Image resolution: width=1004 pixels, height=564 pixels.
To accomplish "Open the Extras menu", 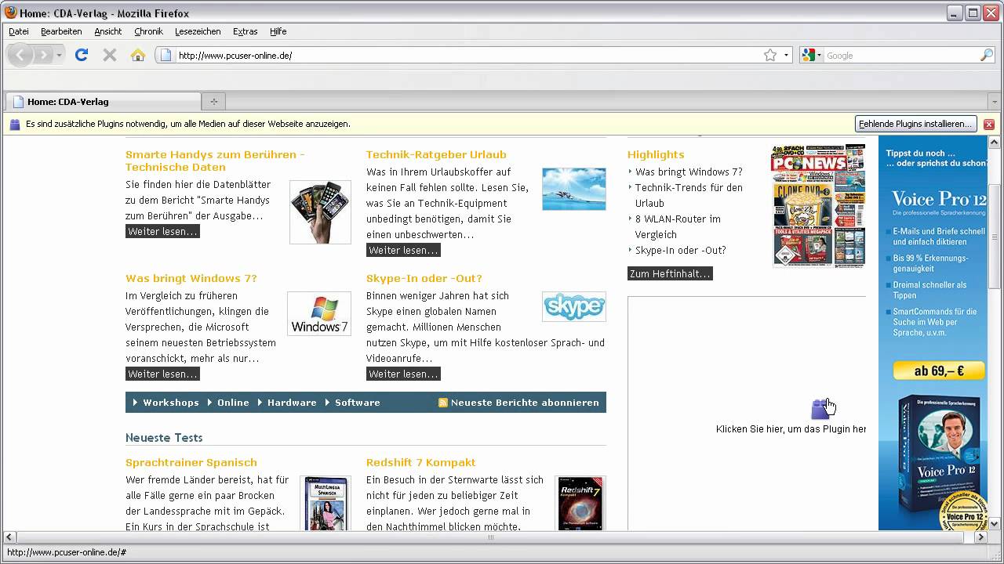I will (x=245, y=31).
